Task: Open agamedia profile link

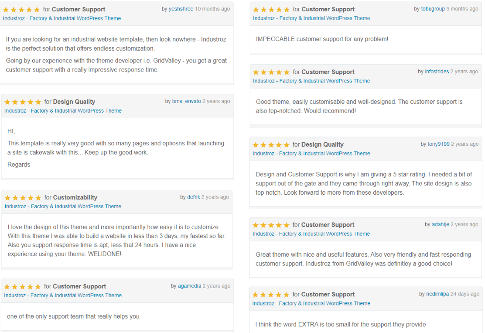Action: tap(189, 286)
